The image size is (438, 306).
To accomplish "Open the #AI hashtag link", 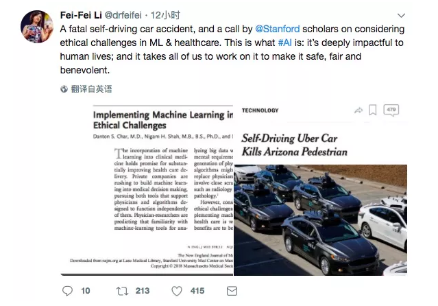I will 285,43.
